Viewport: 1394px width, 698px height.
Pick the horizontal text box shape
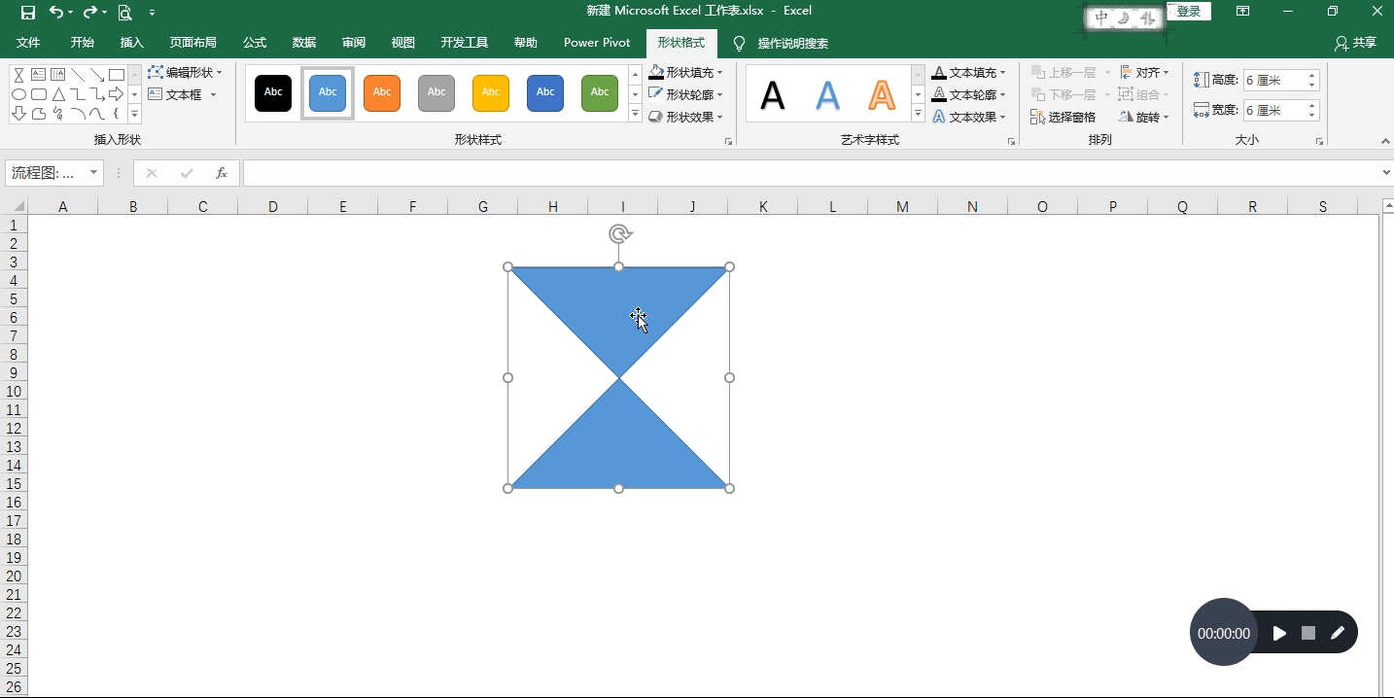pyautogui.click(x=38, y=75)
